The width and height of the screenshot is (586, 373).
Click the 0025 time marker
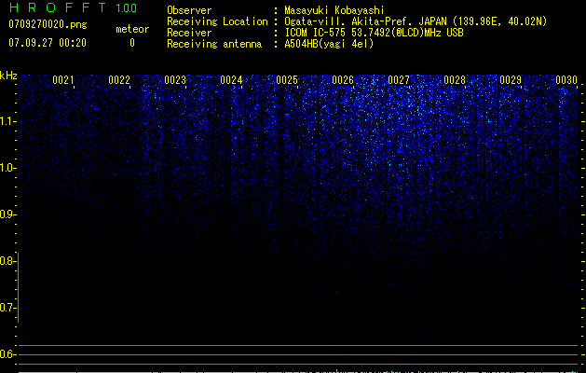[287, 80]
